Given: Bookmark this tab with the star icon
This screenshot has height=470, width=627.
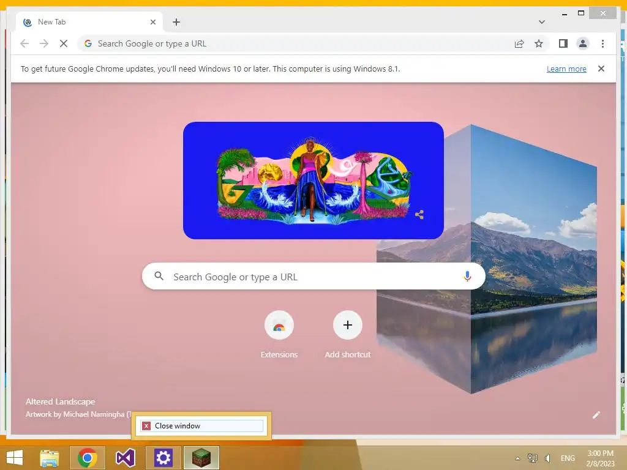Looking at the screenshot, I should point(539,43).
